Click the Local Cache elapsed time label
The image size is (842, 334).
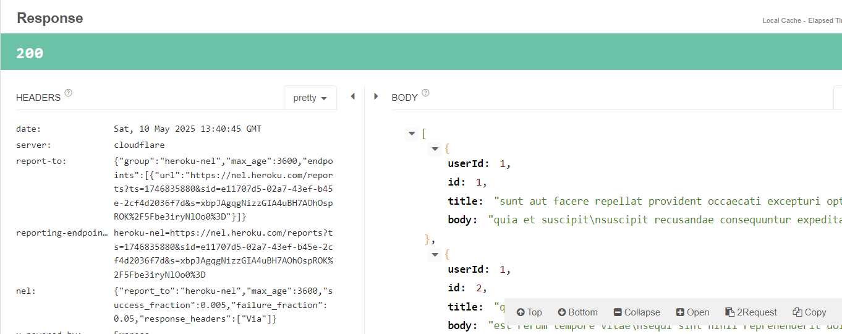pos(802,20)
